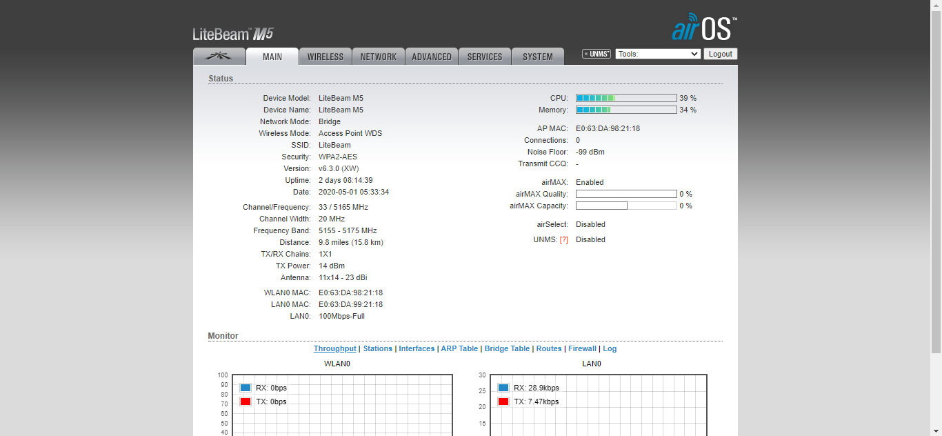The width and height of the screenshot is (942, 436).
Task: Open the Tools dropdown menu
Action: [658, 54]
